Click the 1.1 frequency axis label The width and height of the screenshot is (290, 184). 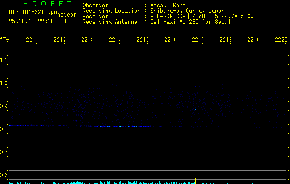click(x=4, y=60)
